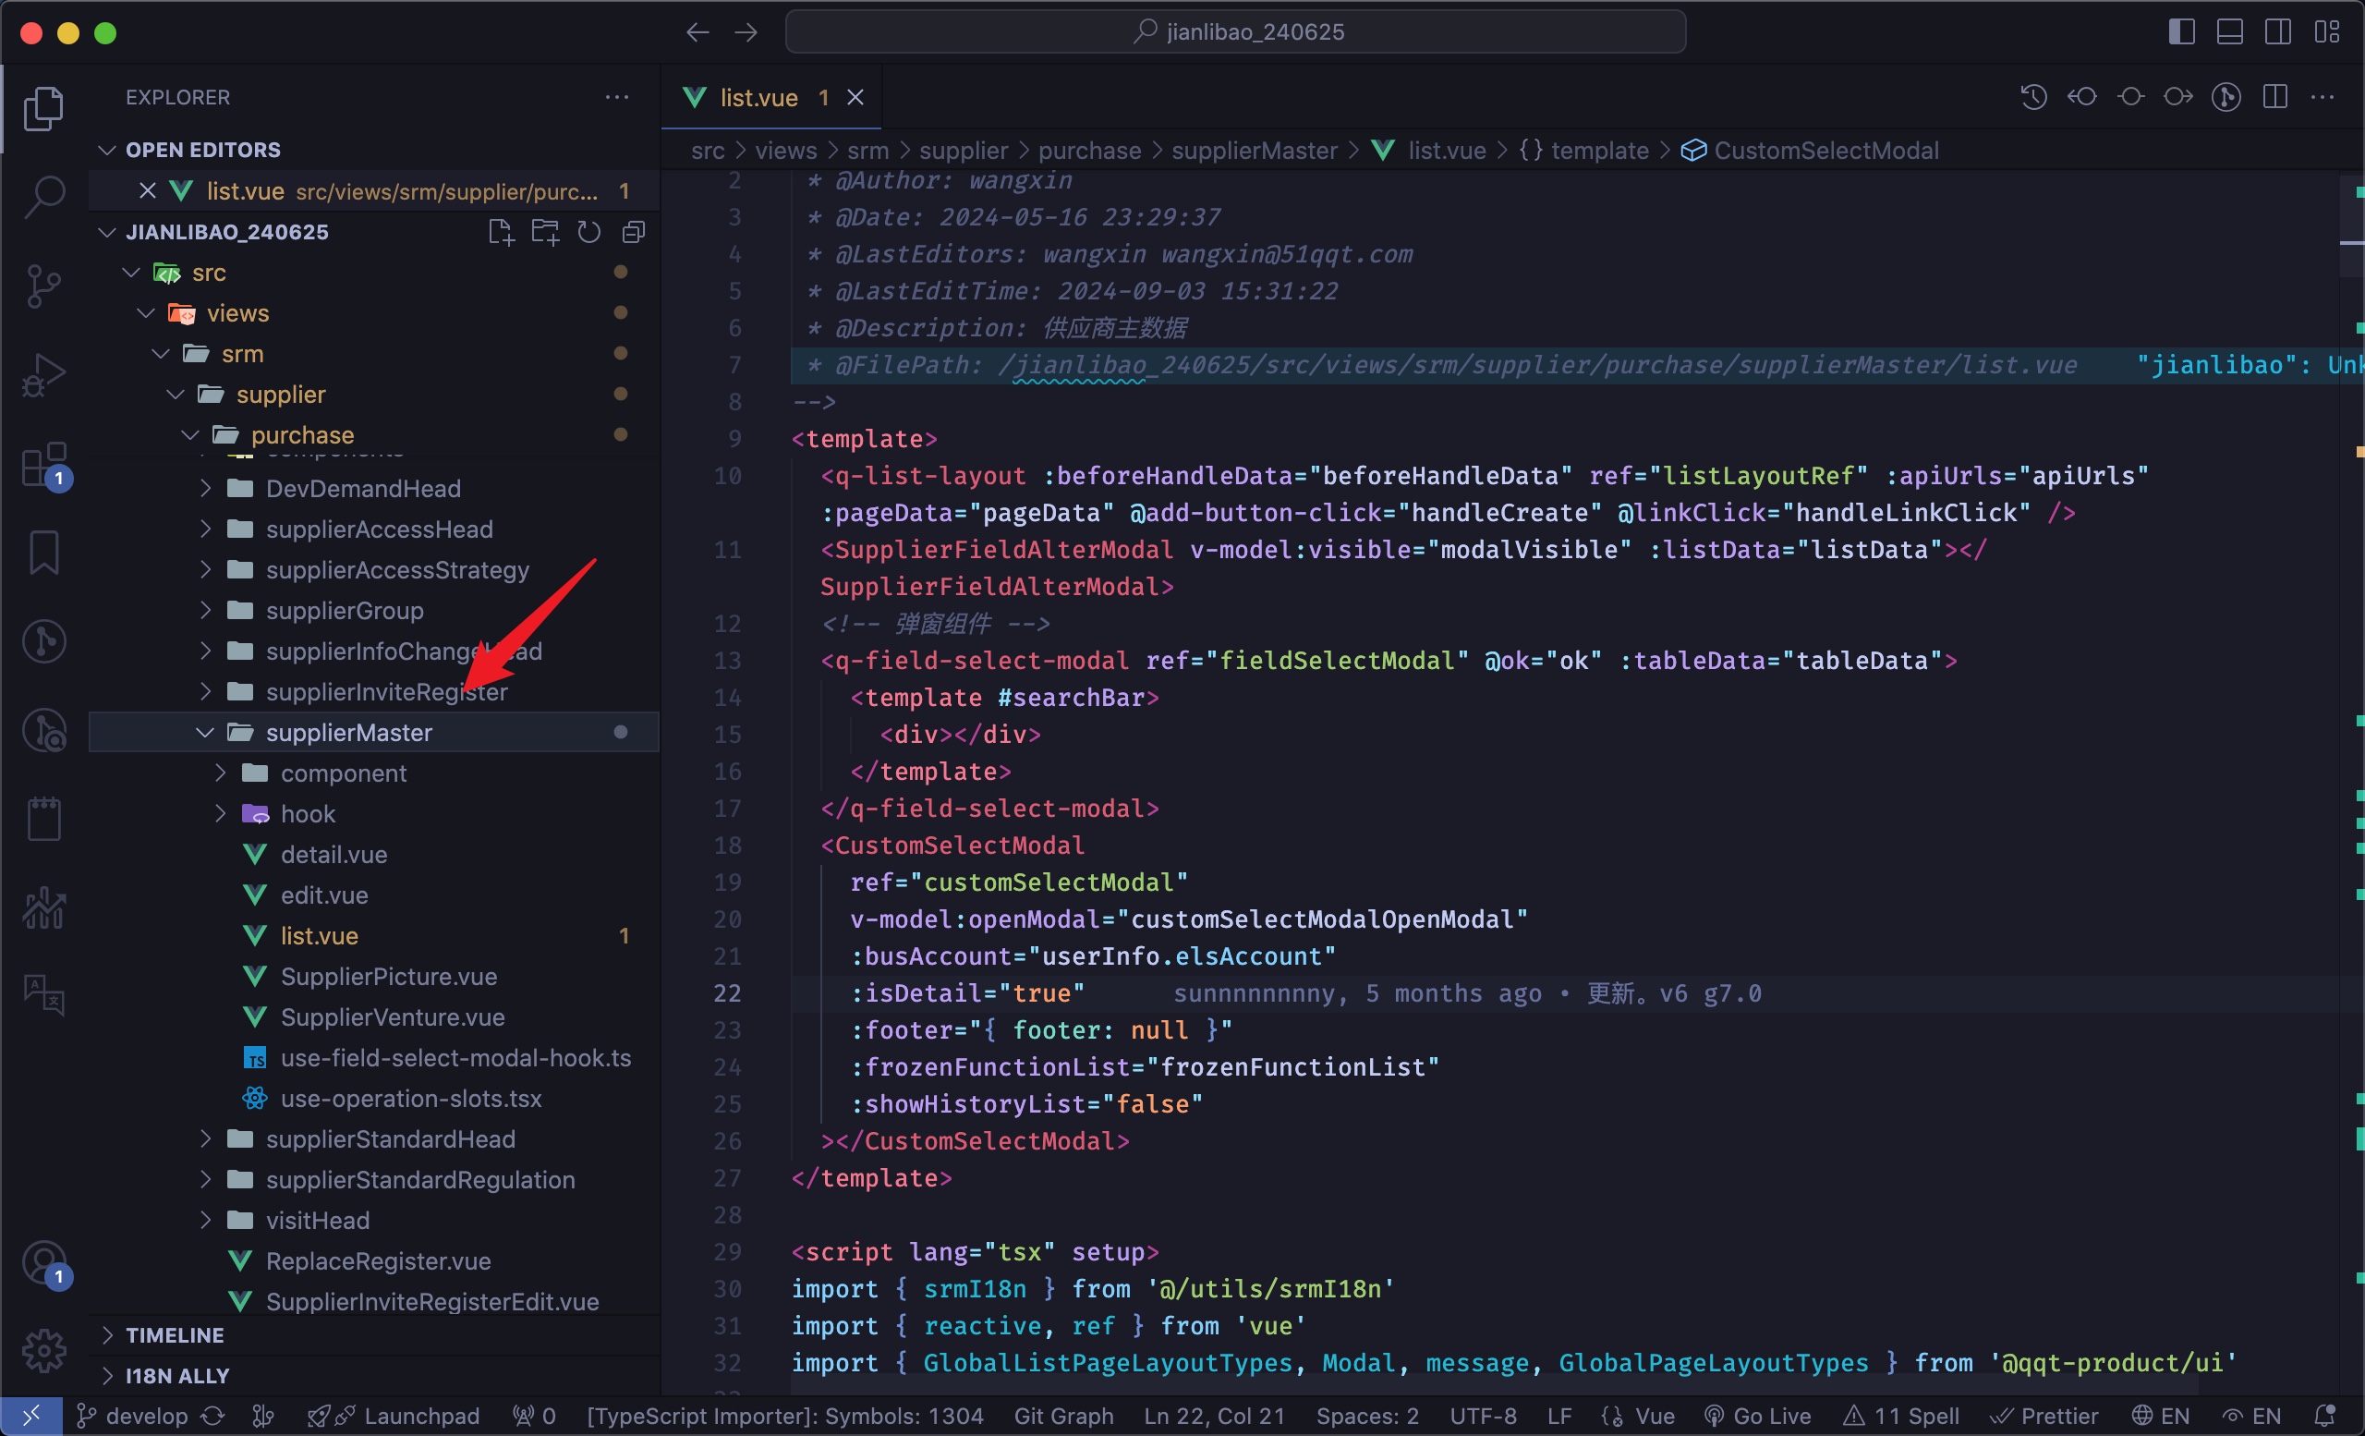Go forward with the navigation arrow
Screen dimensions: 2365x1436
(x=746, y=32)
